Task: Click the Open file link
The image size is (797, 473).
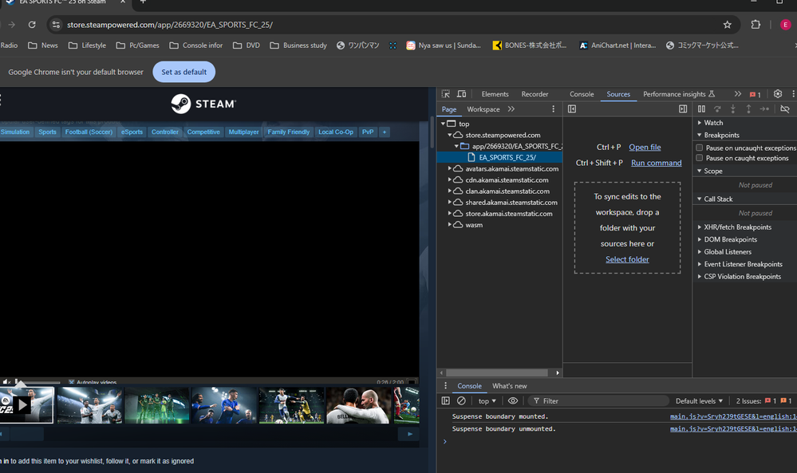Action: tap(645, 147)
